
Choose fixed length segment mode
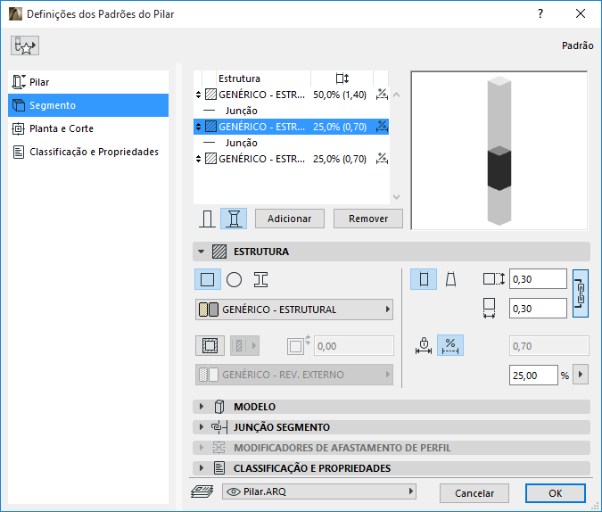pyautogui.click(x=424, y=345)
